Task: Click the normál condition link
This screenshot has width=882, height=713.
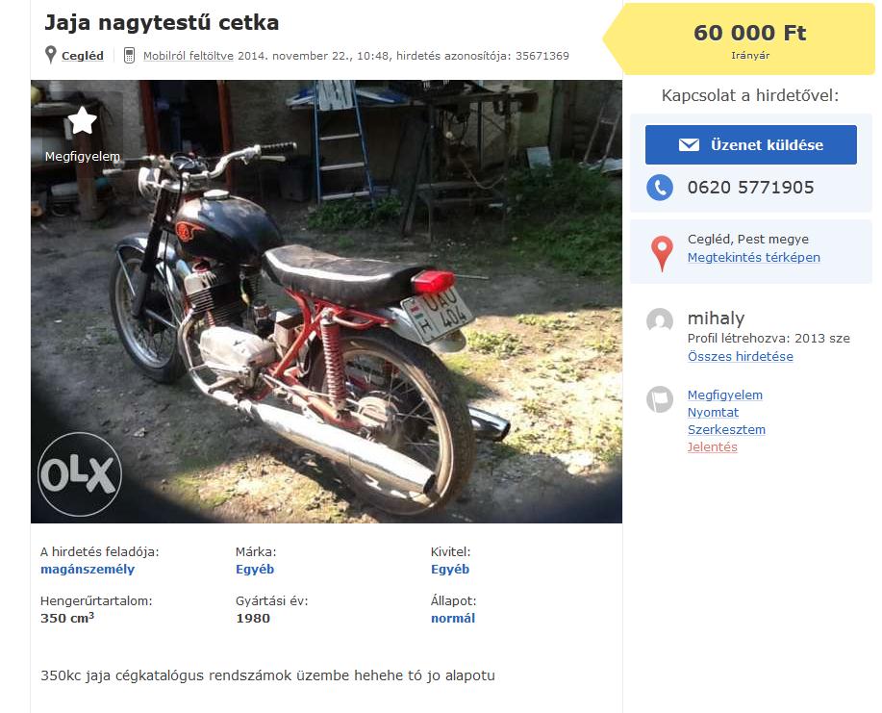Action: (x=452, y=618)
